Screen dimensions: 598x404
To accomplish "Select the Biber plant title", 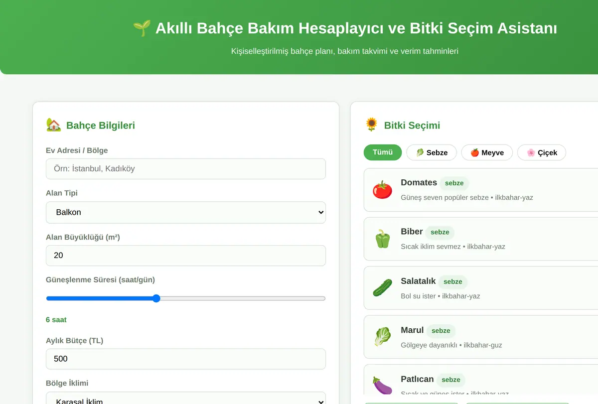I will (412, 231).
